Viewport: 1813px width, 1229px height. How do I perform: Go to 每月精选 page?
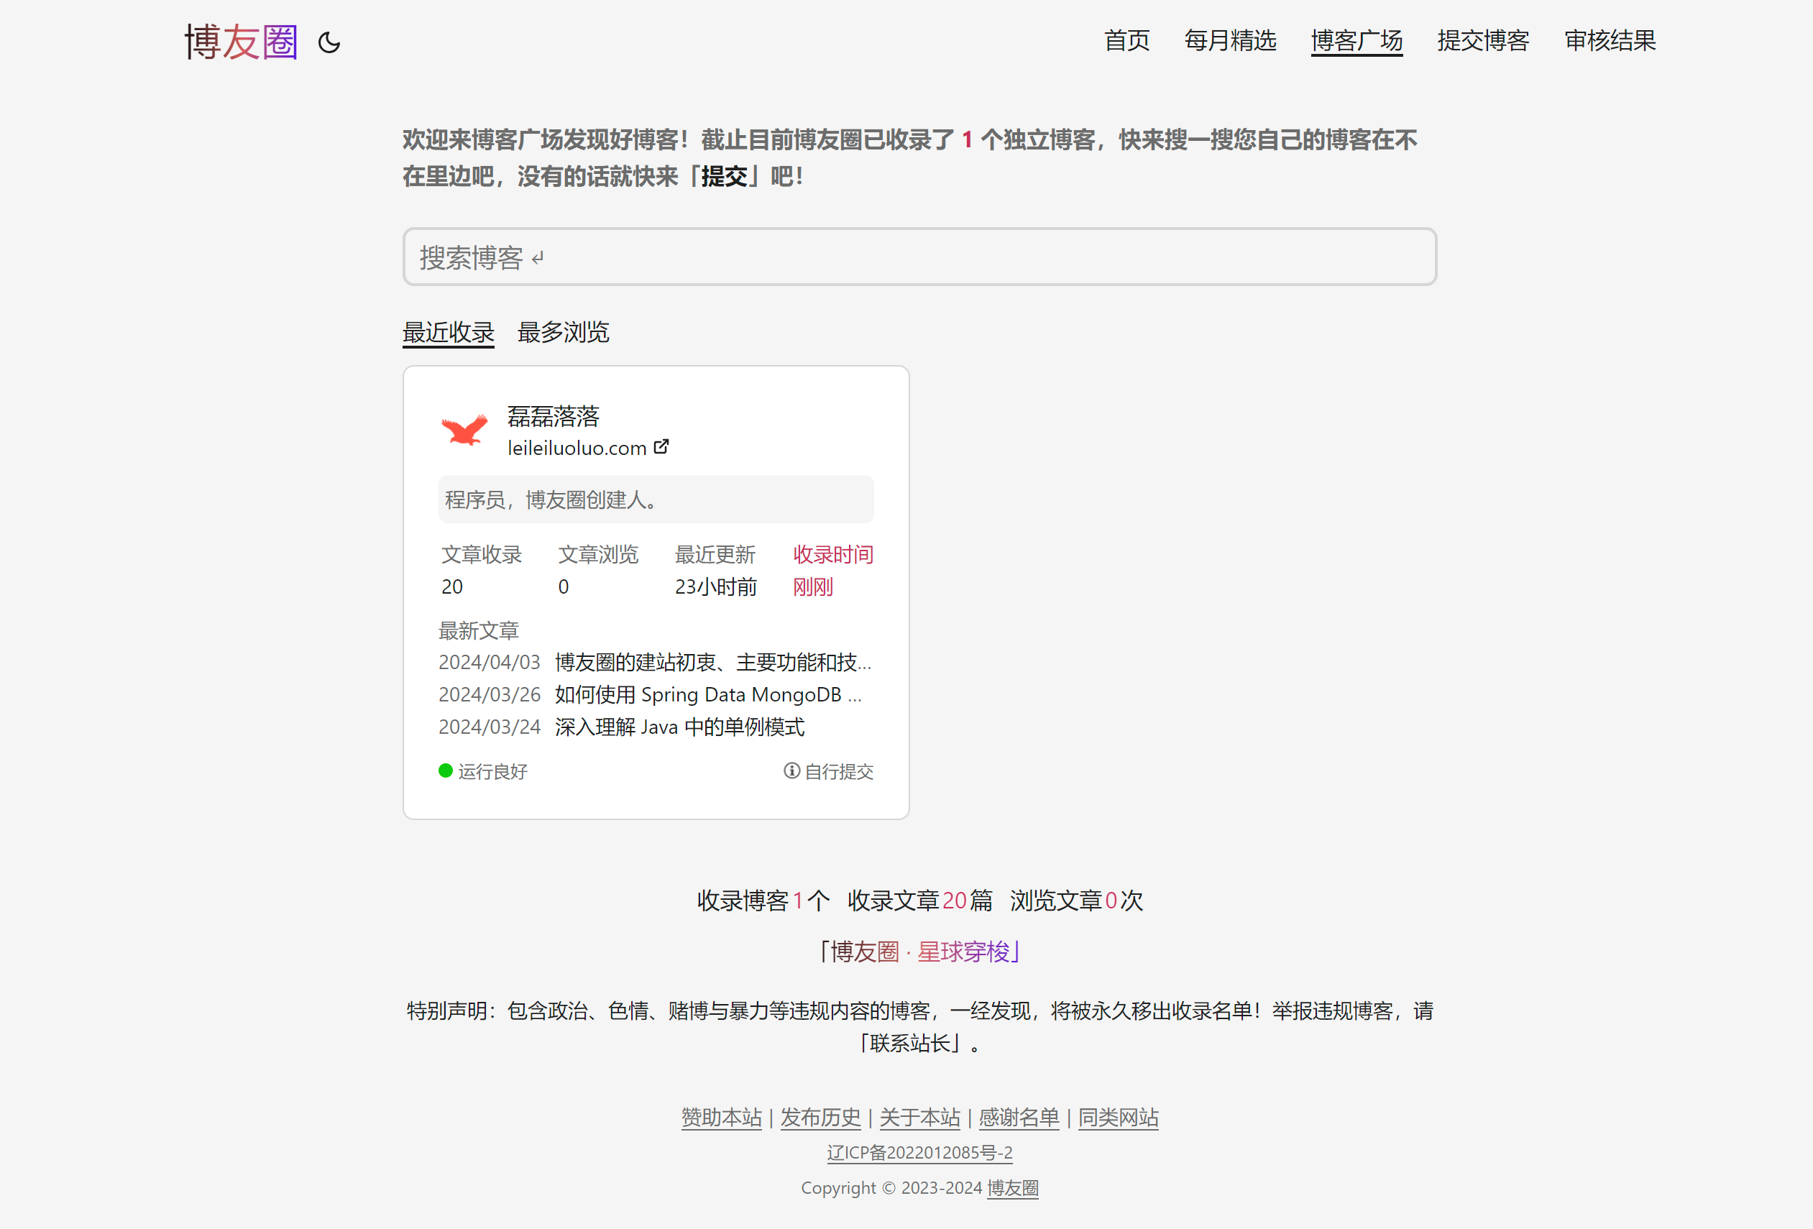(x=1230, y=40)
